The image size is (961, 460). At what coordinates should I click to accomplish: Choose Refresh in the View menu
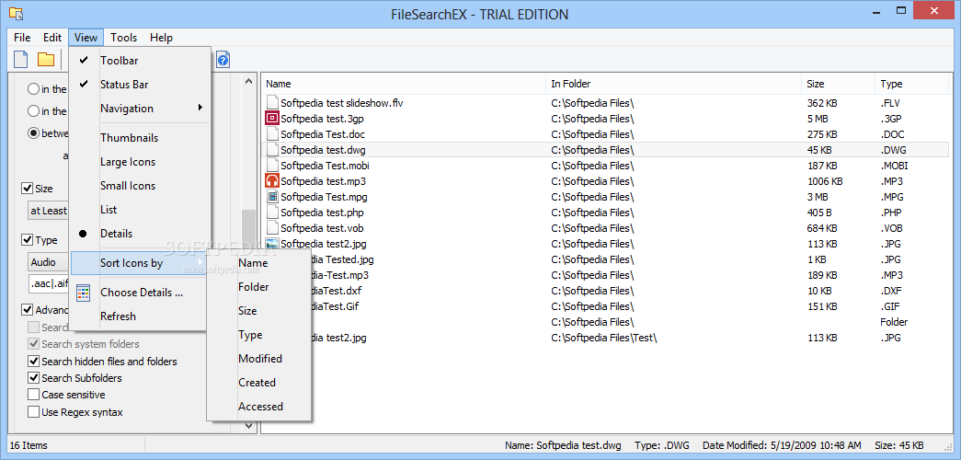tap(140, 316)
